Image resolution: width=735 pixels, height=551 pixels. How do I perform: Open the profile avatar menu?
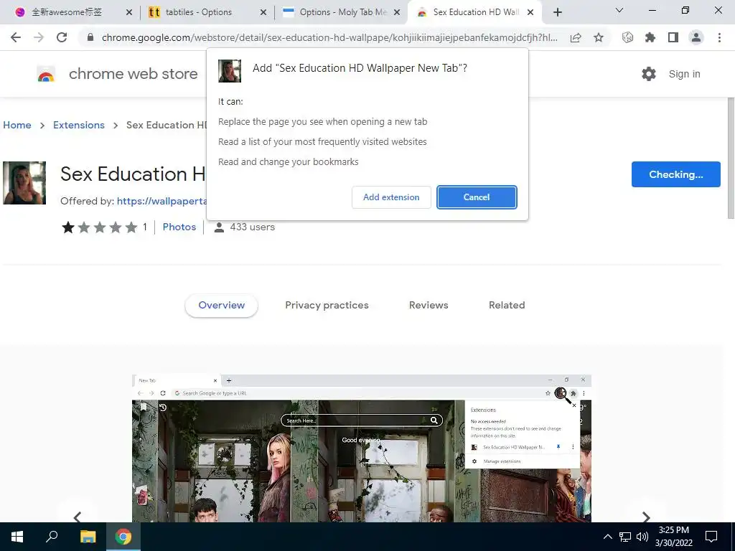(696, 37)
